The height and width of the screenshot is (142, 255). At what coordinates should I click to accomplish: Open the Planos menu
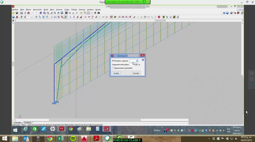coord(29,10)
